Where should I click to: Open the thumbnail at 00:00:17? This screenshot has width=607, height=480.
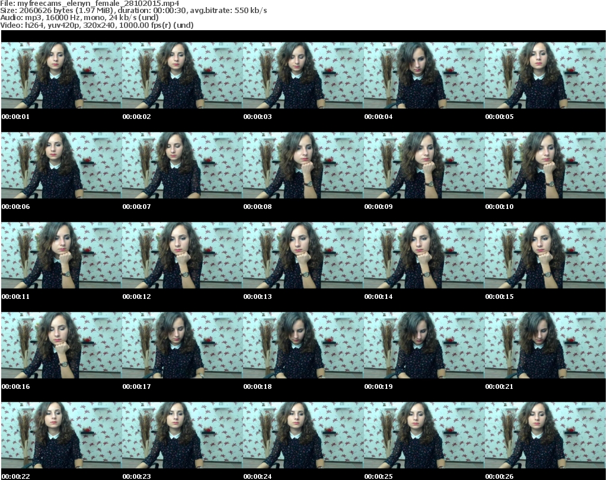click(x=183, y=346)
